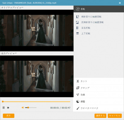Viewport: 124px width, 120px height.
Task: Click the orange playback progress bar
Action: [x=36, y=102]
